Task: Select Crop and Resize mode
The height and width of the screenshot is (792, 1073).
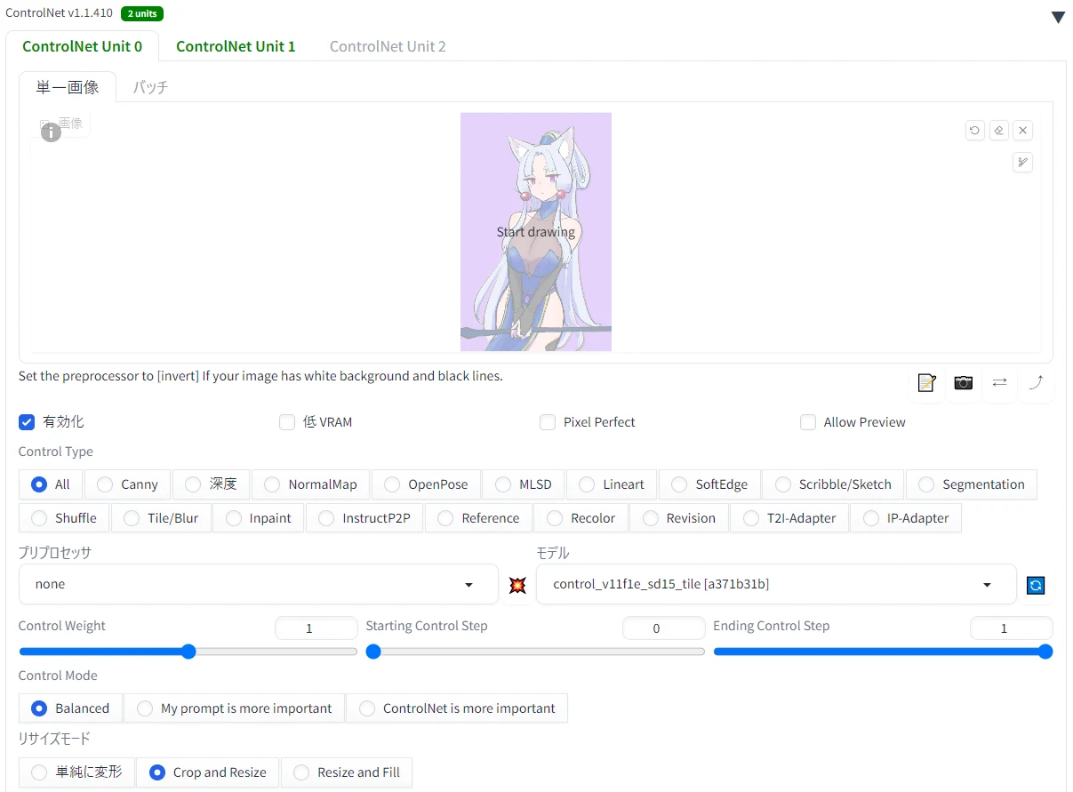Action: click(x=208, y=772)
